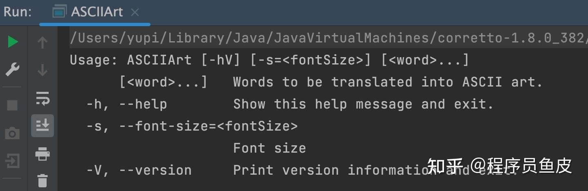The height and width of the screenshot is (191, 588).
Task: Click the exit icon below the camera
Action: [12, 161]
